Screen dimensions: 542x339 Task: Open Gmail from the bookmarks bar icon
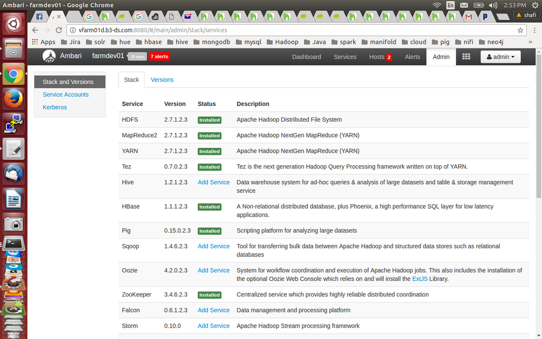pos(468,16)
